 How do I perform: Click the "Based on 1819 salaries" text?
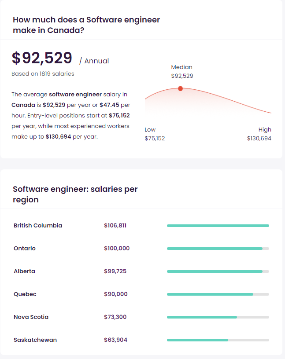[43, 74]
